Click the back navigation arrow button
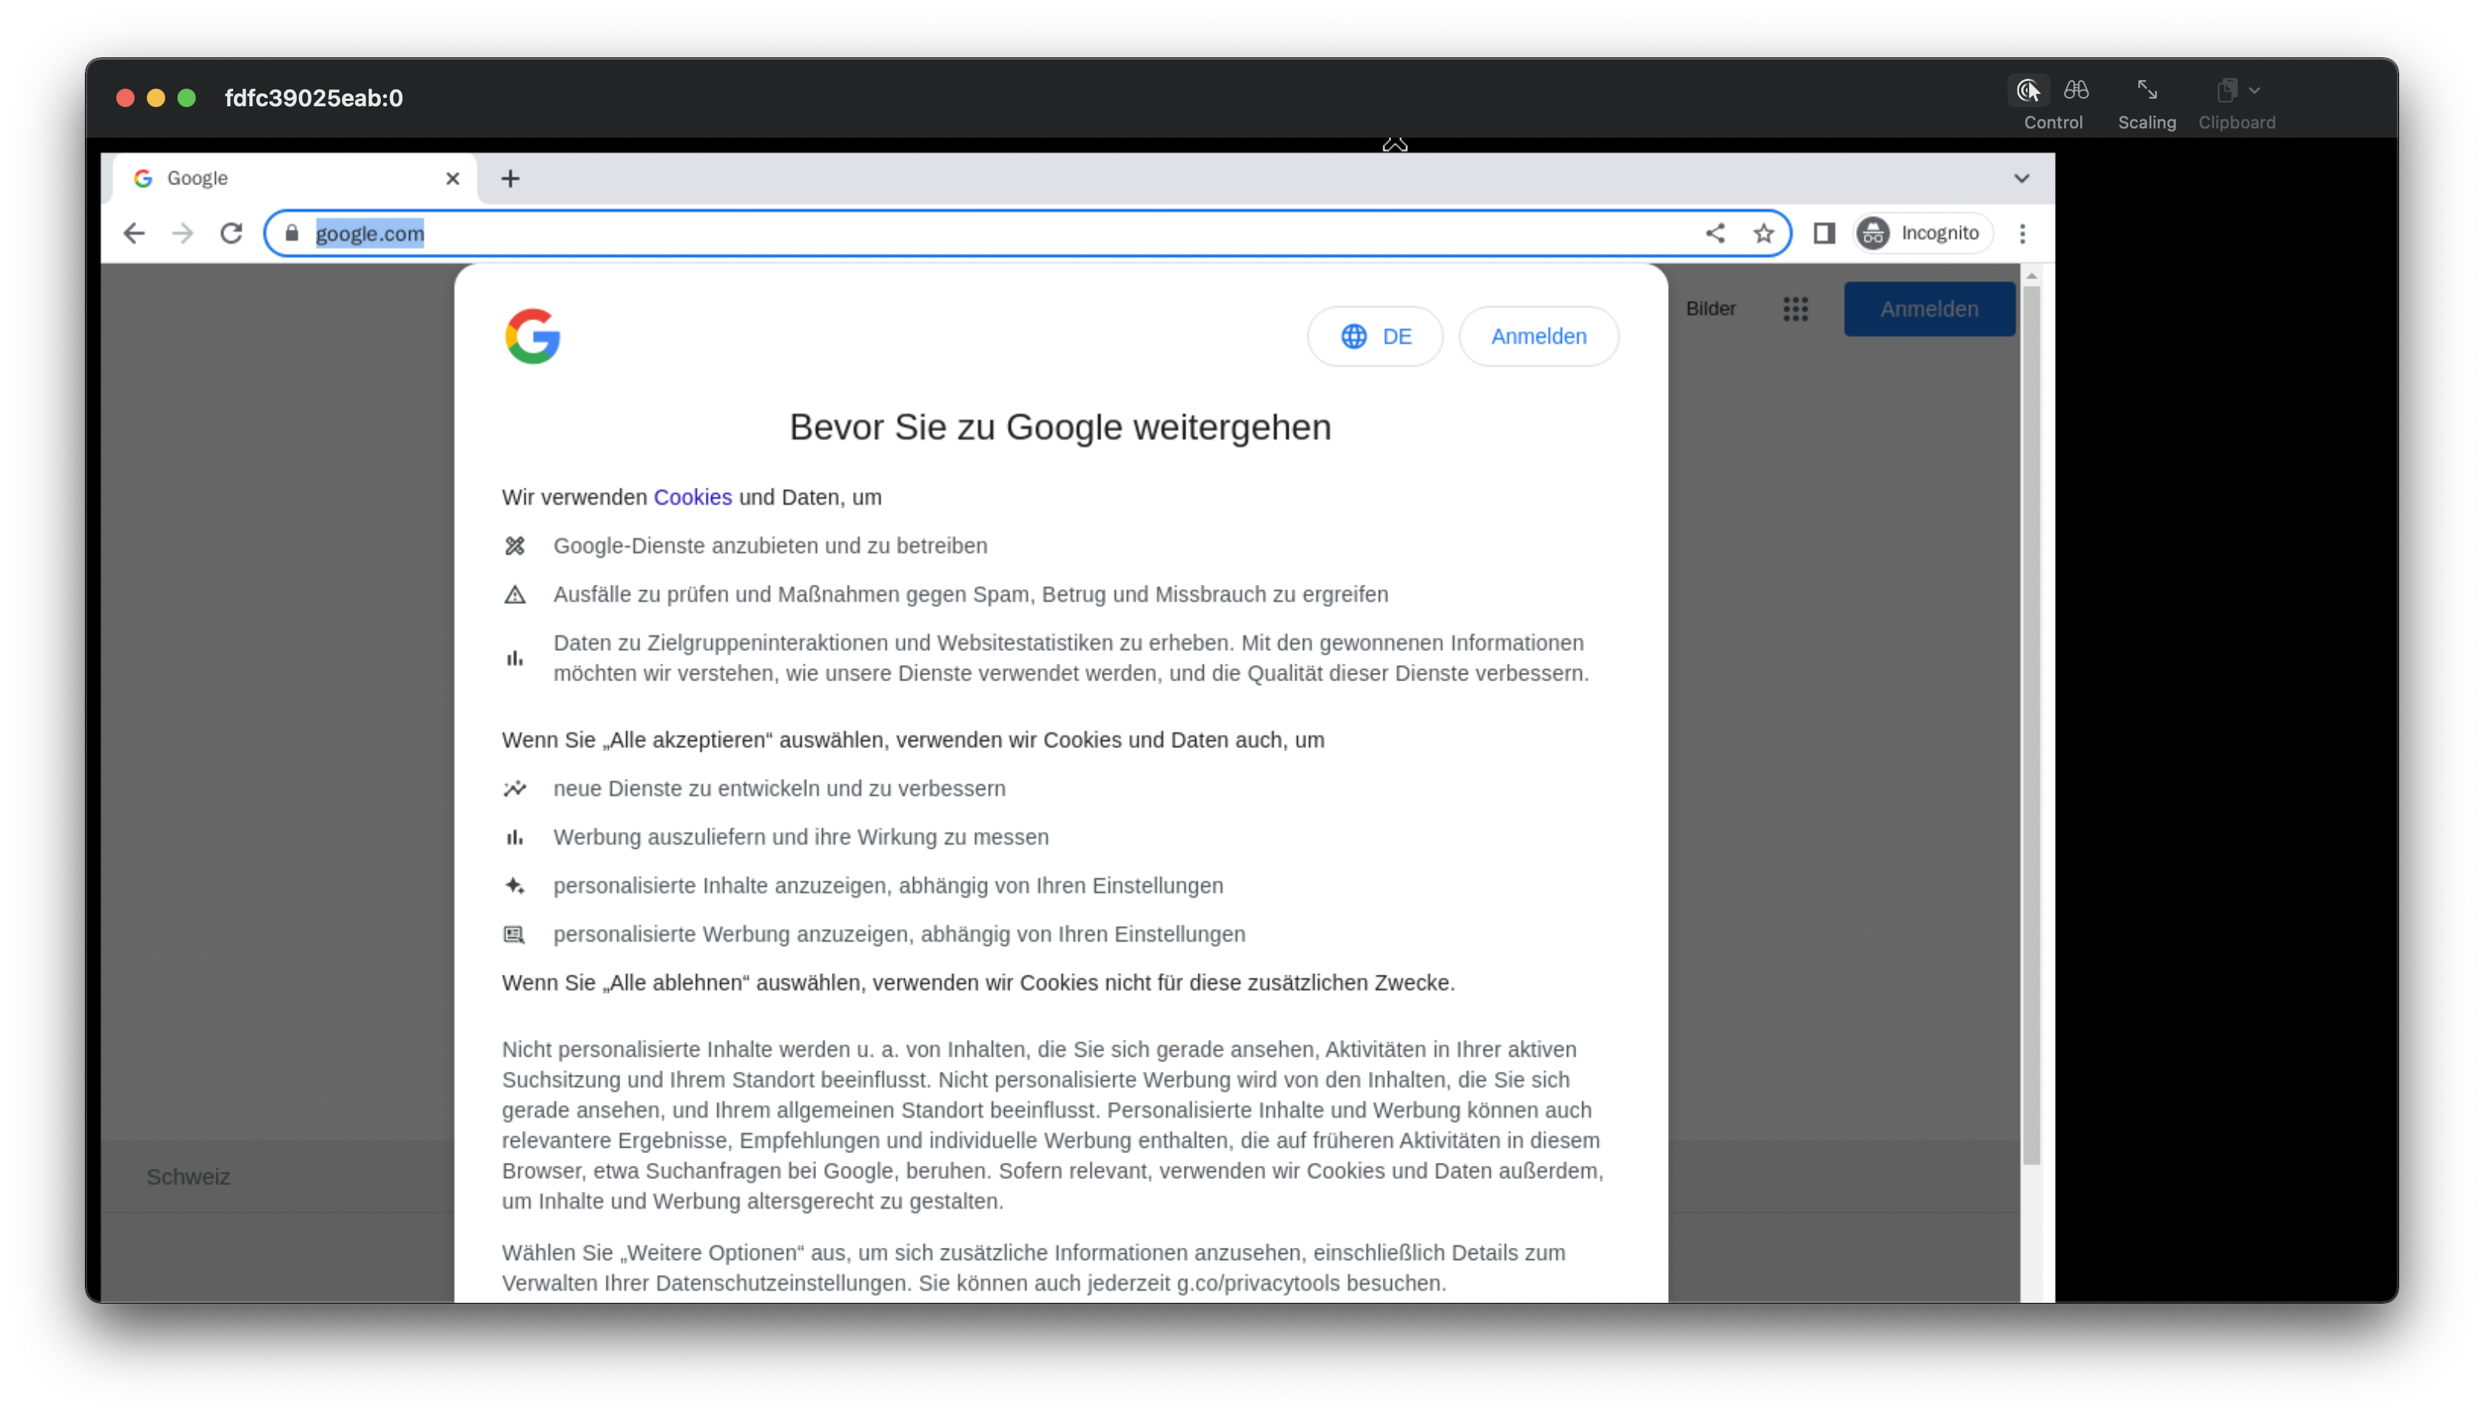 point(133,232)
